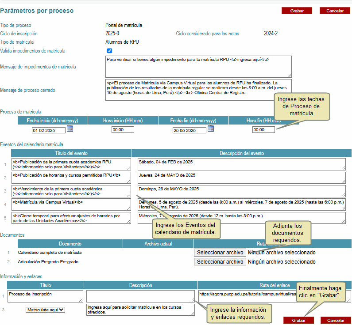
Task: Edit description Jueves, 24 de MAYO de 2025
Action: tap(242, 178)
